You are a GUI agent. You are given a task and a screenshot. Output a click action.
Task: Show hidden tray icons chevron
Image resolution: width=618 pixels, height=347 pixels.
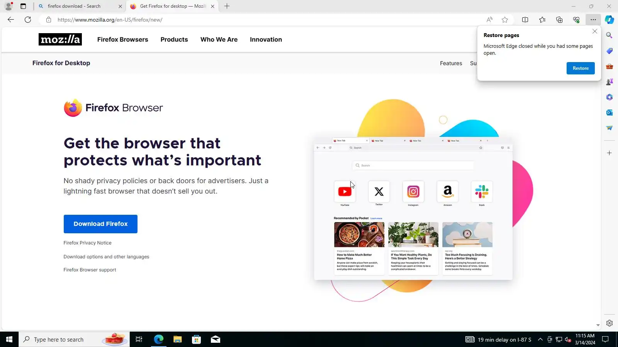pyautogui.click(x=540, y=339)
